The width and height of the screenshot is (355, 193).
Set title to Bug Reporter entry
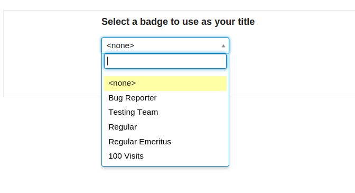click(x=165, y=98)
